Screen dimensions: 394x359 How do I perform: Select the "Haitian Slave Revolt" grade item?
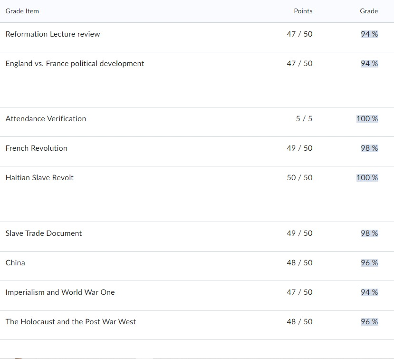(x=39, y=177)
